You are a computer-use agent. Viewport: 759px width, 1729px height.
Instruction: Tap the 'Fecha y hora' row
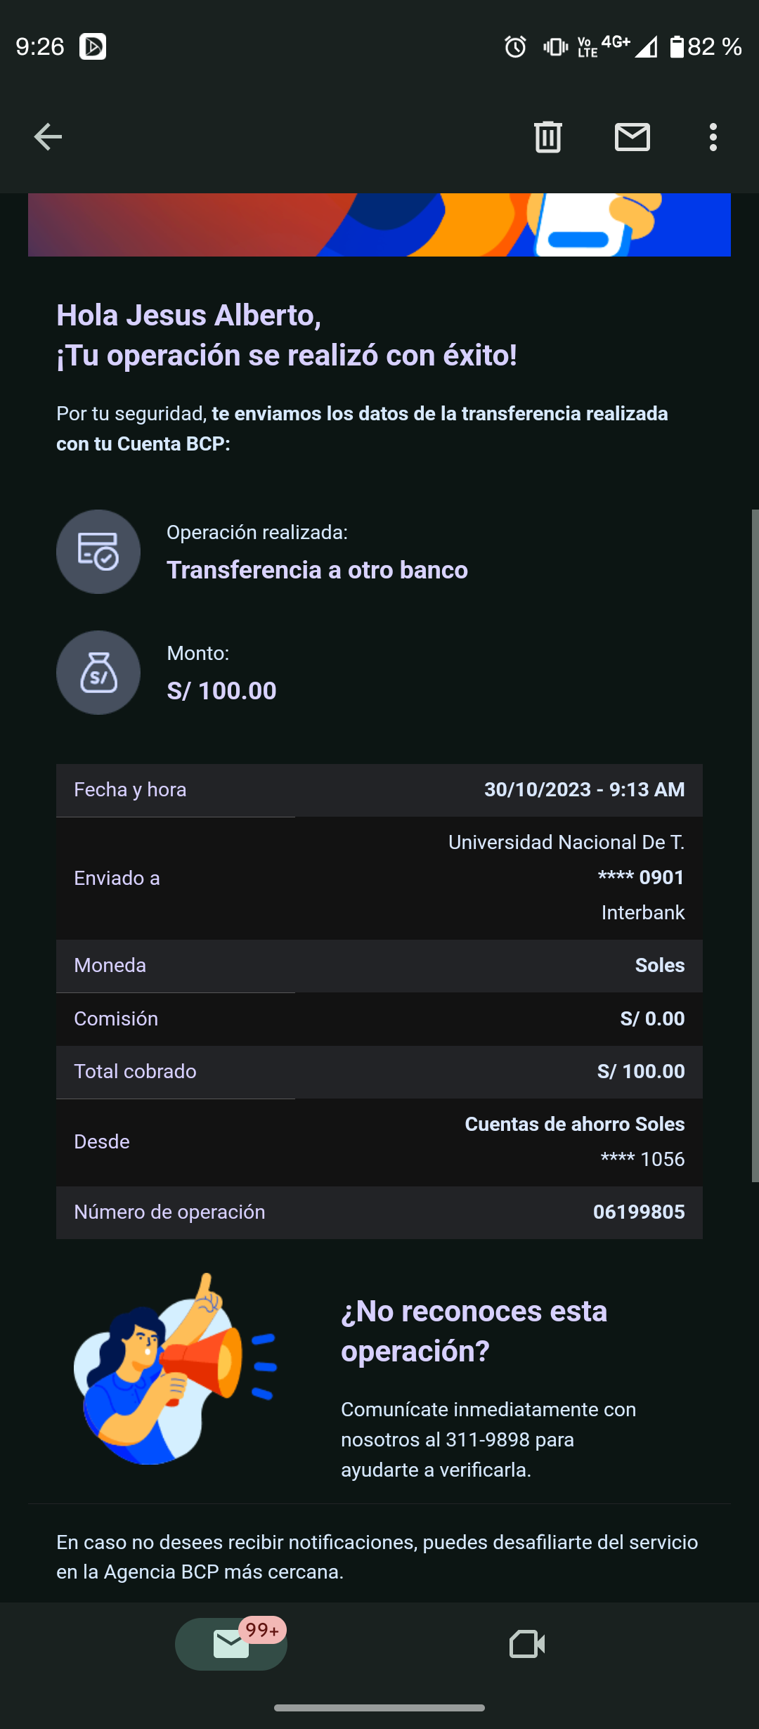click(x=379, y=790)
